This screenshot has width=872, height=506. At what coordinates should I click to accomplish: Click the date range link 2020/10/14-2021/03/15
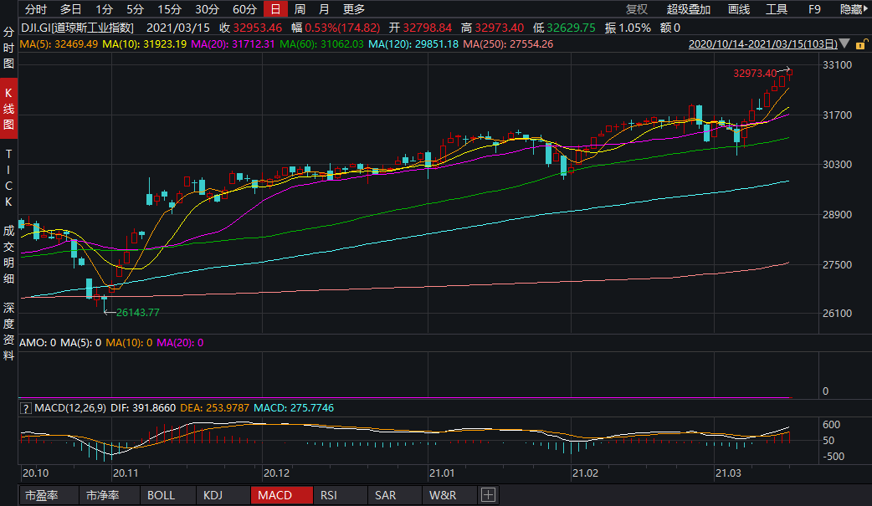coord(760,44)
